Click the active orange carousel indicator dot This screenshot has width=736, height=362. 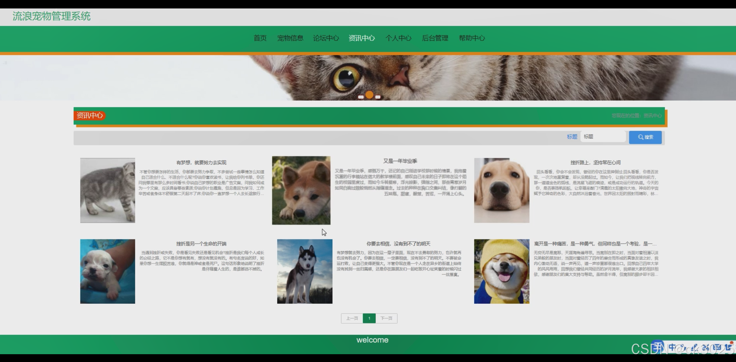369,95
